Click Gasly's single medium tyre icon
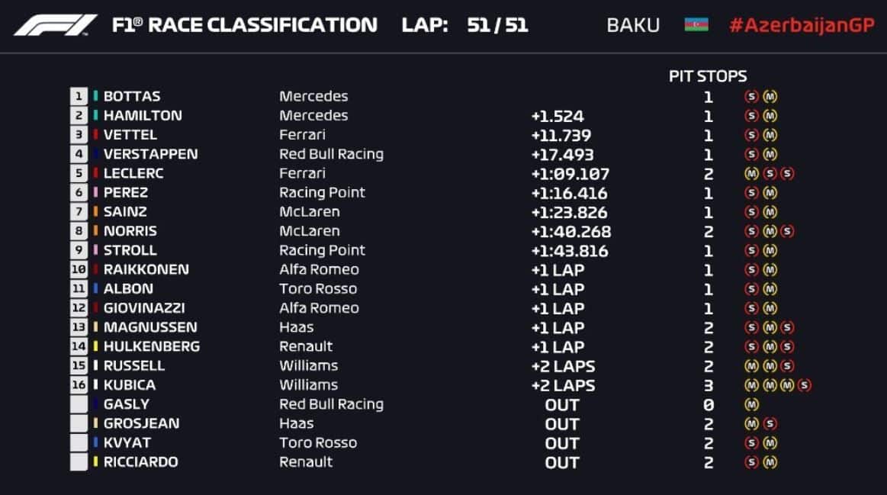Screen dimensions: 887x495 pyautogui.click(x=751, y=404)
